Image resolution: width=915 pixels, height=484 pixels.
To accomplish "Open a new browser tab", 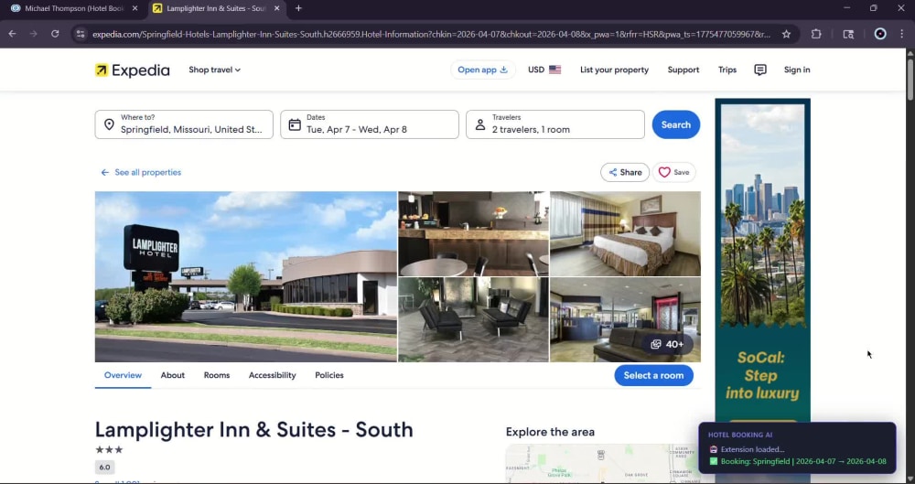I will coord(298,9).
